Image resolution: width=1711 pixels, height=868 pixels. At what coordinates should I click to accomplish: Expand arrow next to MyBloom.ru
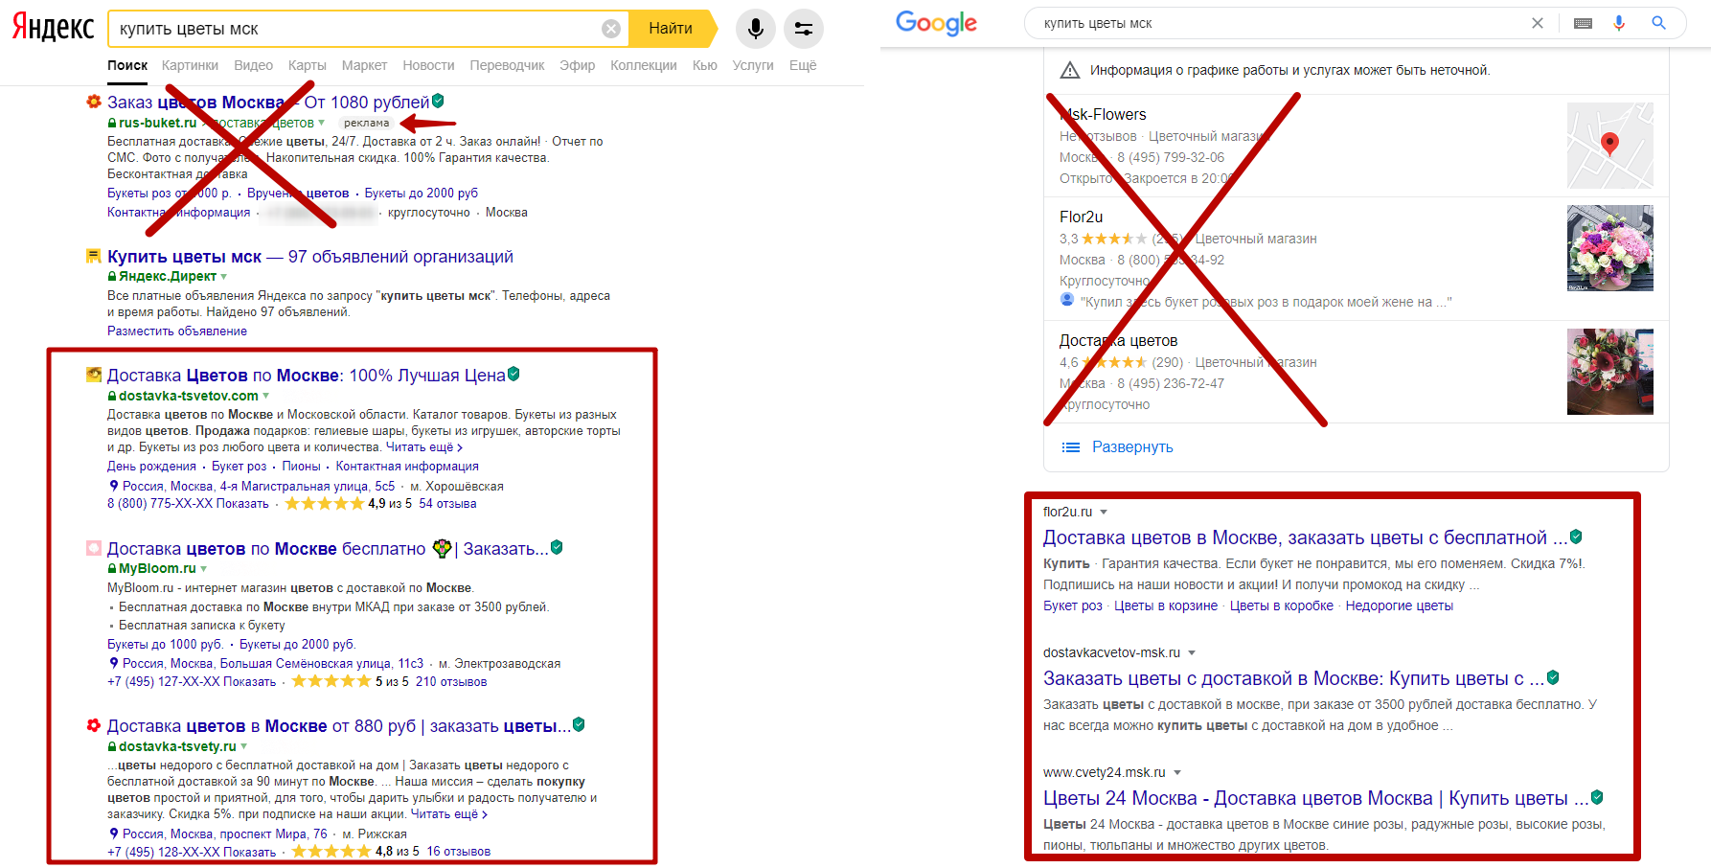(203, 569)
